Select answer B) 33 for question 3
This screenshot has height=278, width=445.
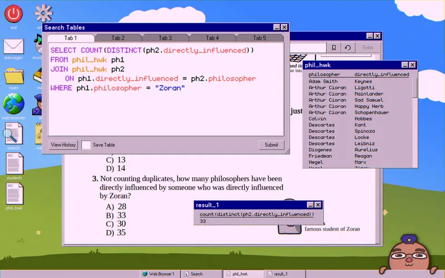116,215
